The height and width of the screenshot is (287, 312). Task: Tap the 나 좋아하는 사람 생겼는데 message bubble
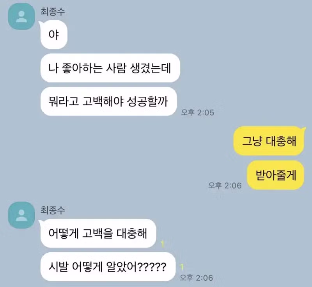[x=110, y=68]
